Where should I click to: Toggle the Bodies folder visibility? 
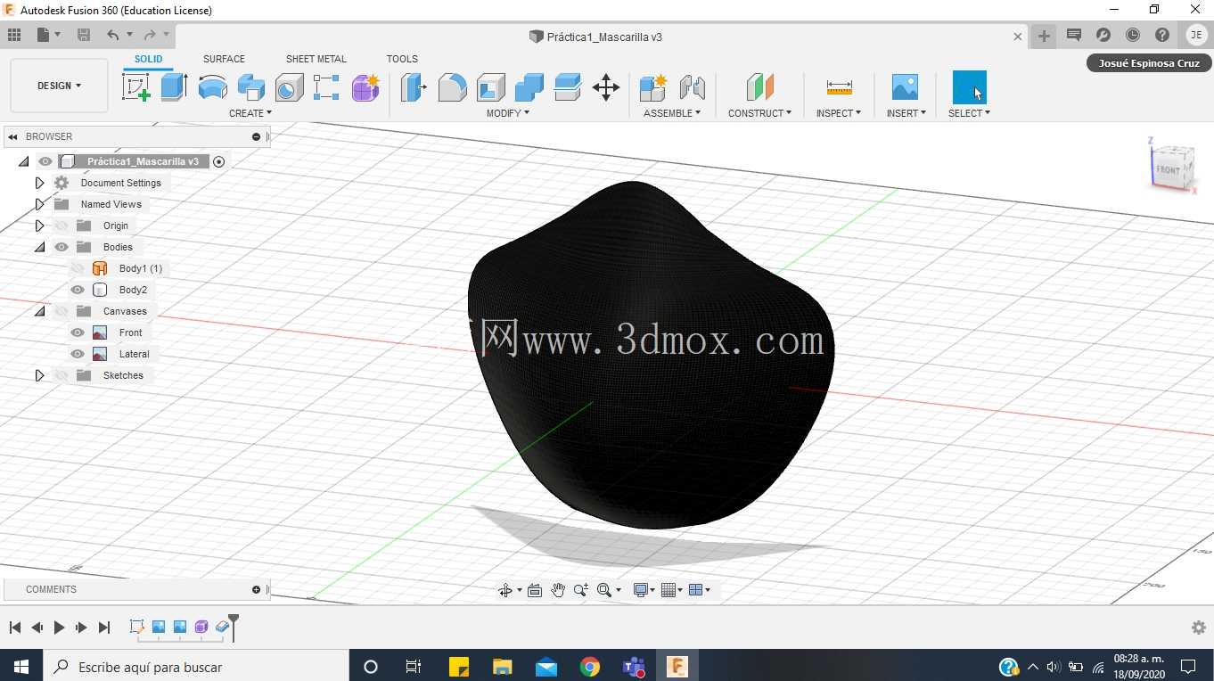[62, 247]
